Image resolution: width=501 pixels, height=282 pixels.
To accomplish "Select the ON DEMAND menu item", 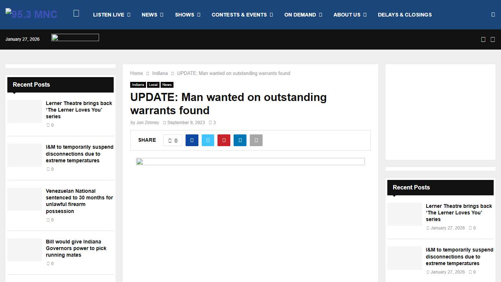I will point(300,15).
